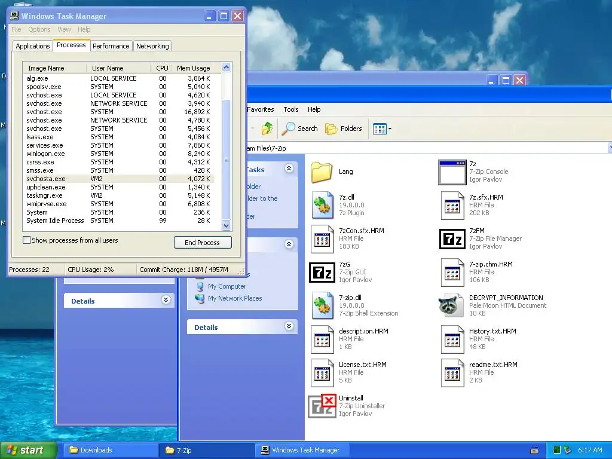
Task: Expand Details panel in 7-Zip window
Action: click(289, 326)
